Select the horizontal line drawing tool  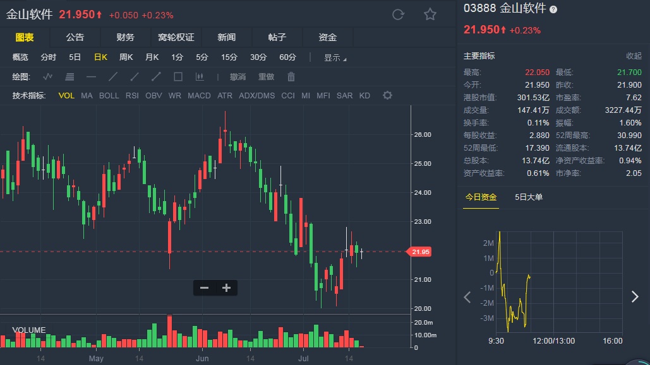pos(92,77)
